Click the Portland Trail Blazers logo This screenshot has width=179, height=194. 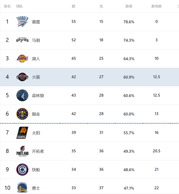tap(22, 151)
